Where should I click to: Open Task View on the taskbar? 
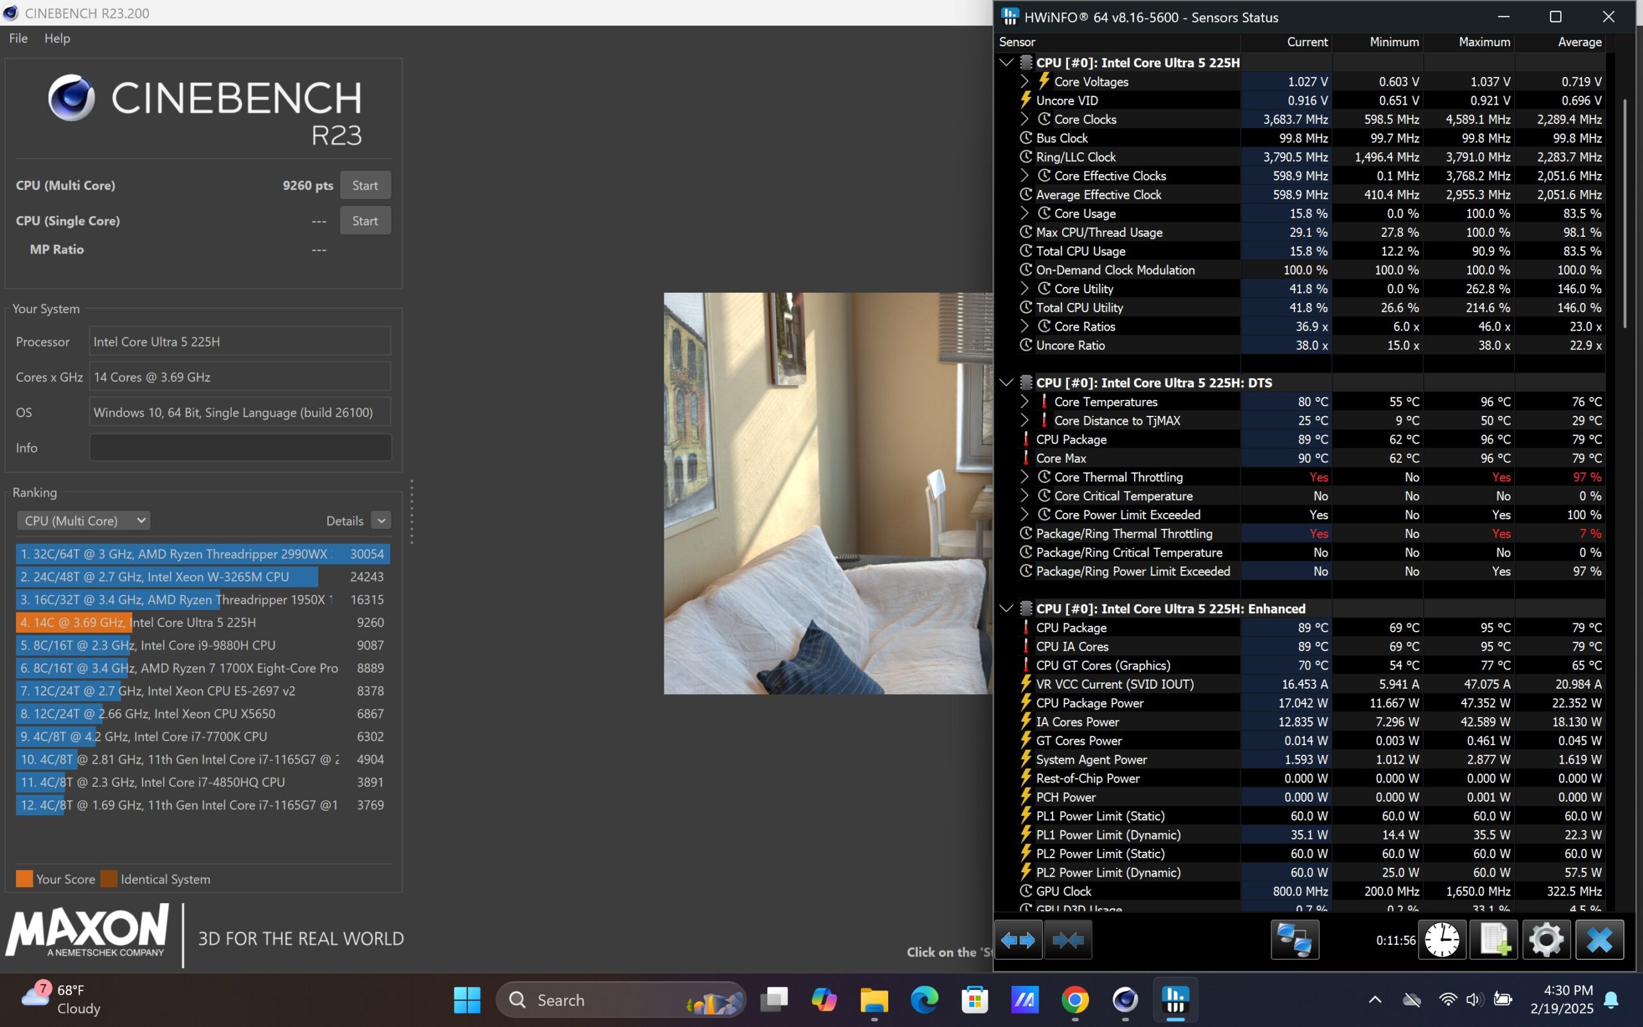pos(774,1000)
